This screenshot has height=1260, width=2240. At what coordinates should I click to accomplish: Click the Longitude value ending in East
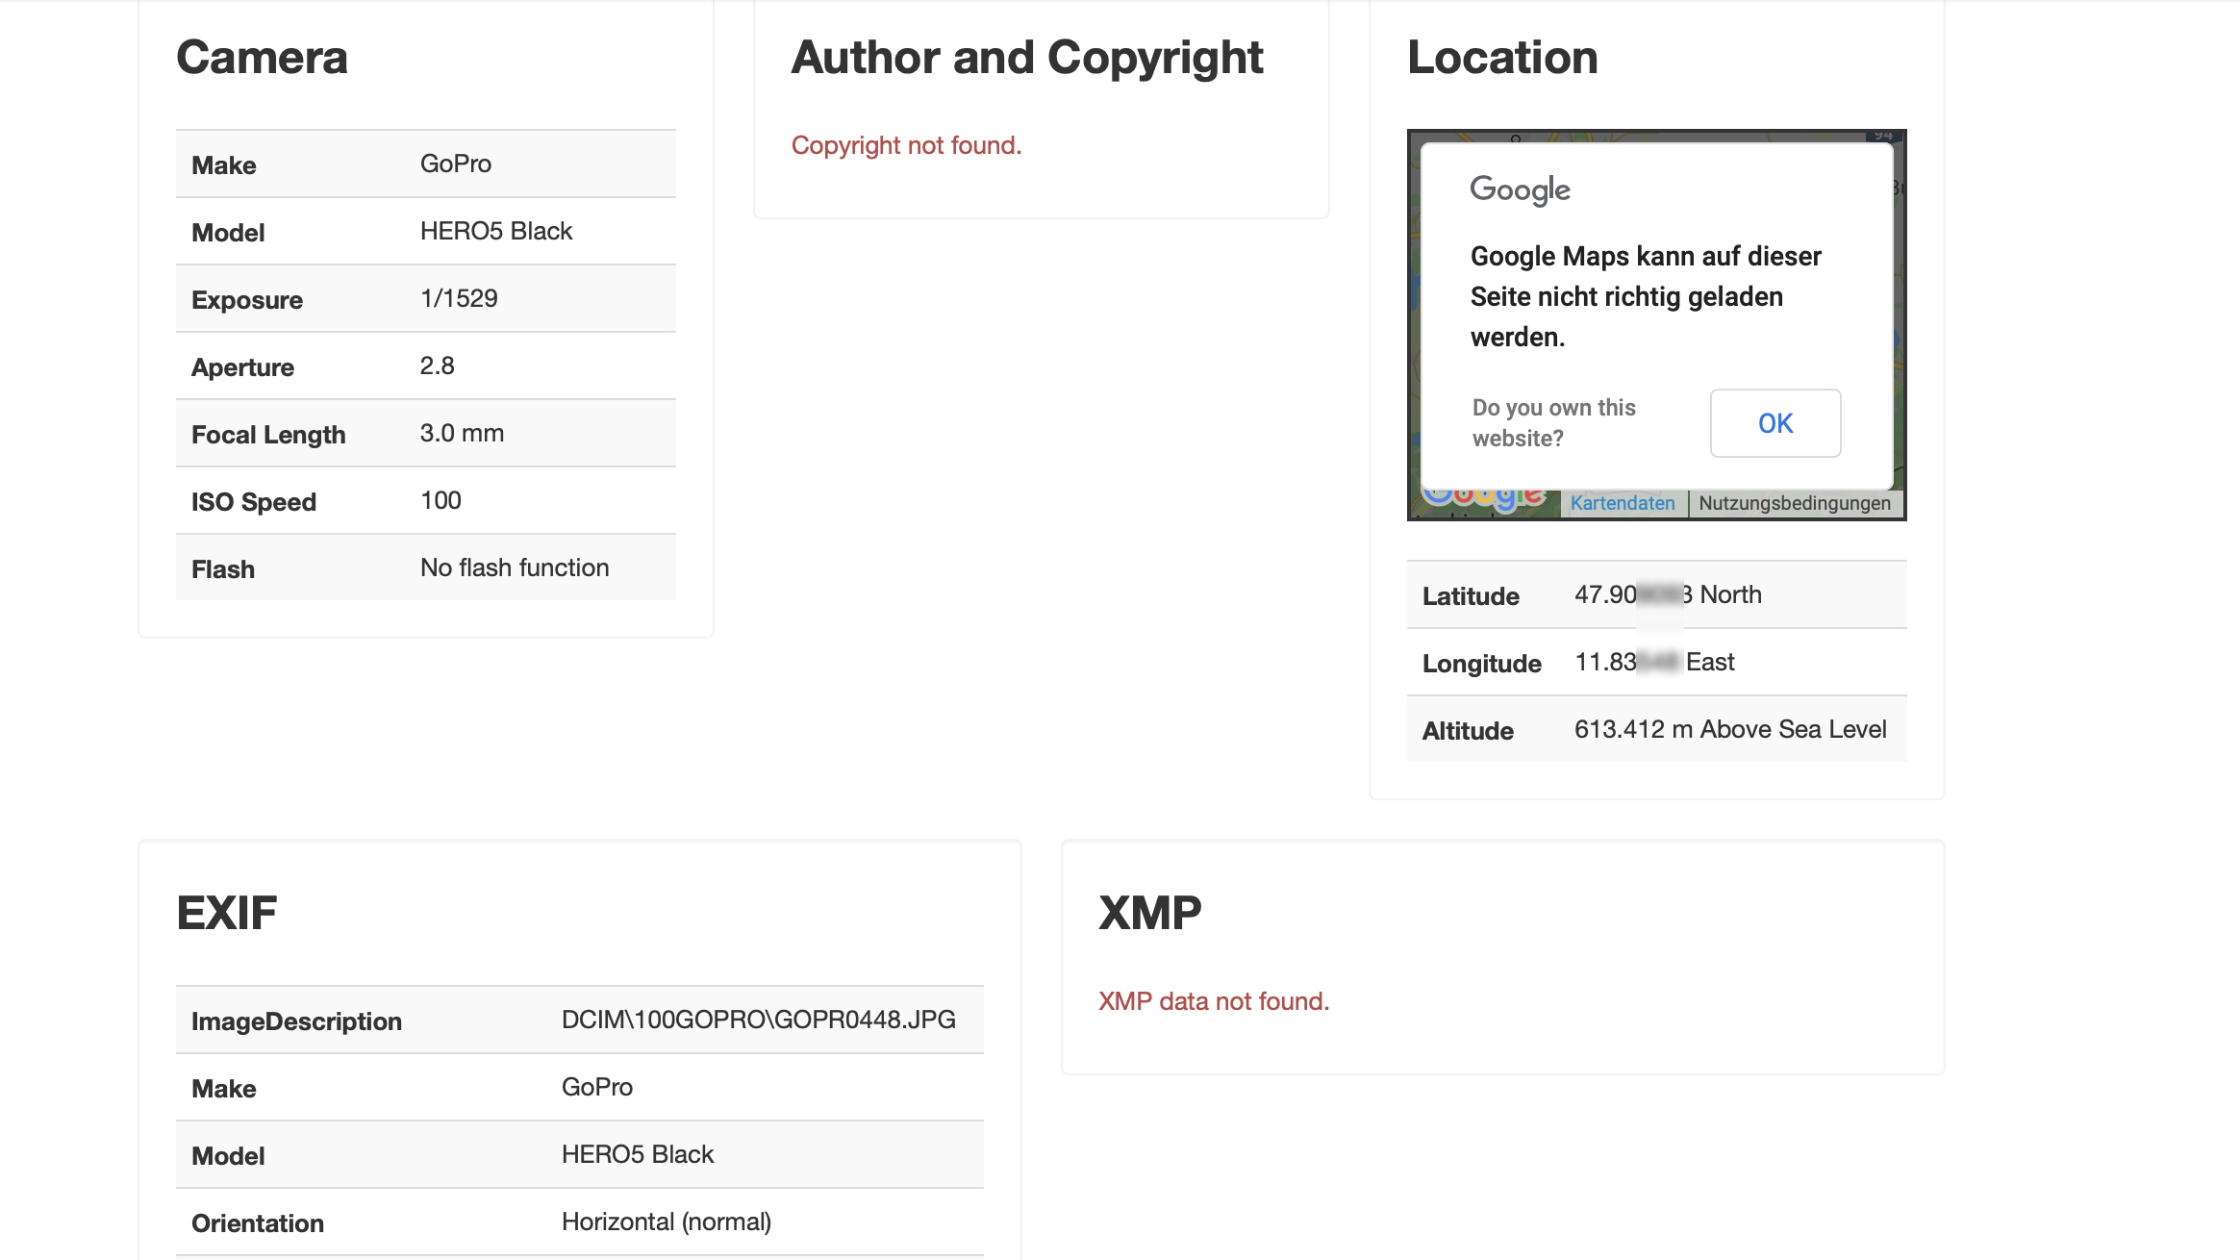1653,662
